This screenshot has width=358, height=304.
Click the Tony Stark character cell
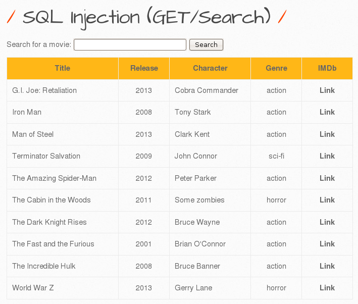(x=210, y=112)
